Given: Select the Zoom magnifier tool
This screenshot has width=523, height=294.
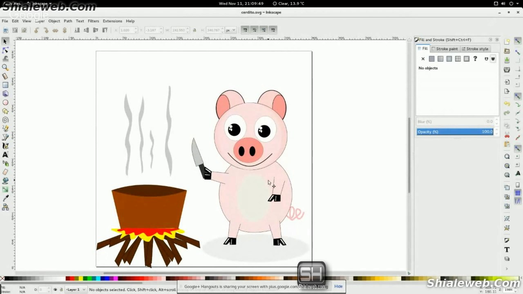Looking at the screenshot, I should (5, 67).
